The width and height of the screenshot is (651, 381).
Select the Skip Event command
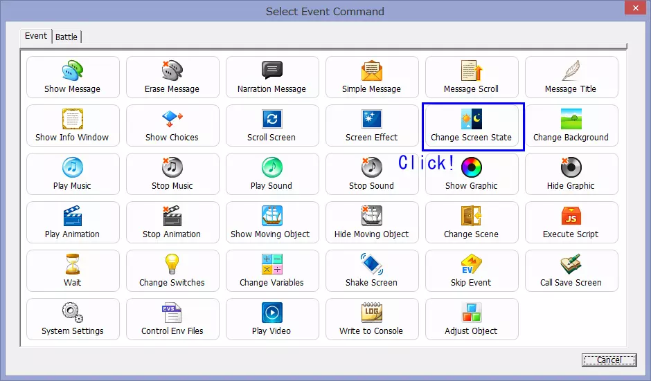click(472, 271)
